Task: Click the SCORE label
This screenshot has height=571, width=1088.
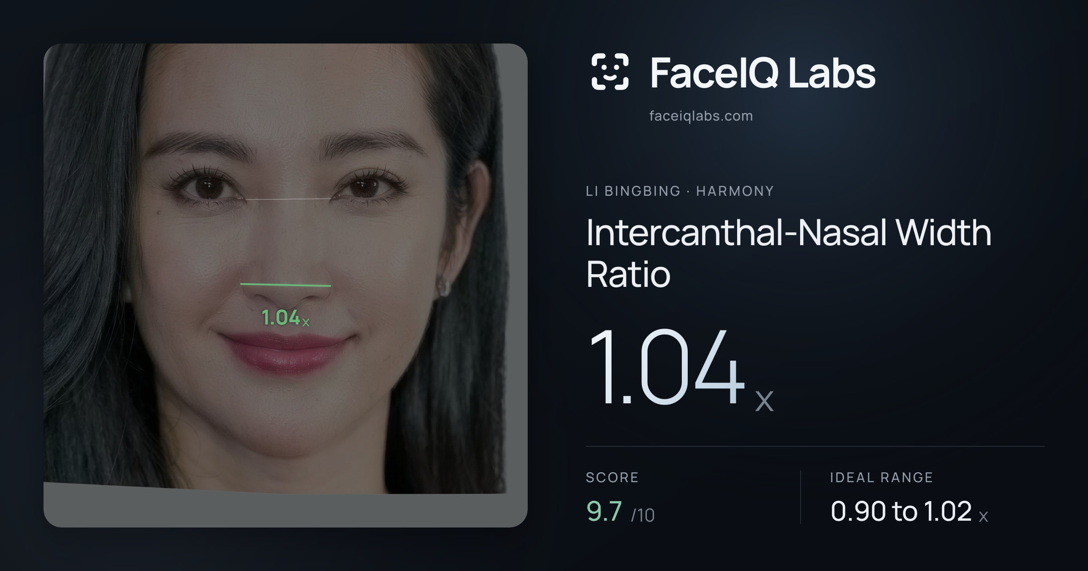Action: (x=612, y=477)
